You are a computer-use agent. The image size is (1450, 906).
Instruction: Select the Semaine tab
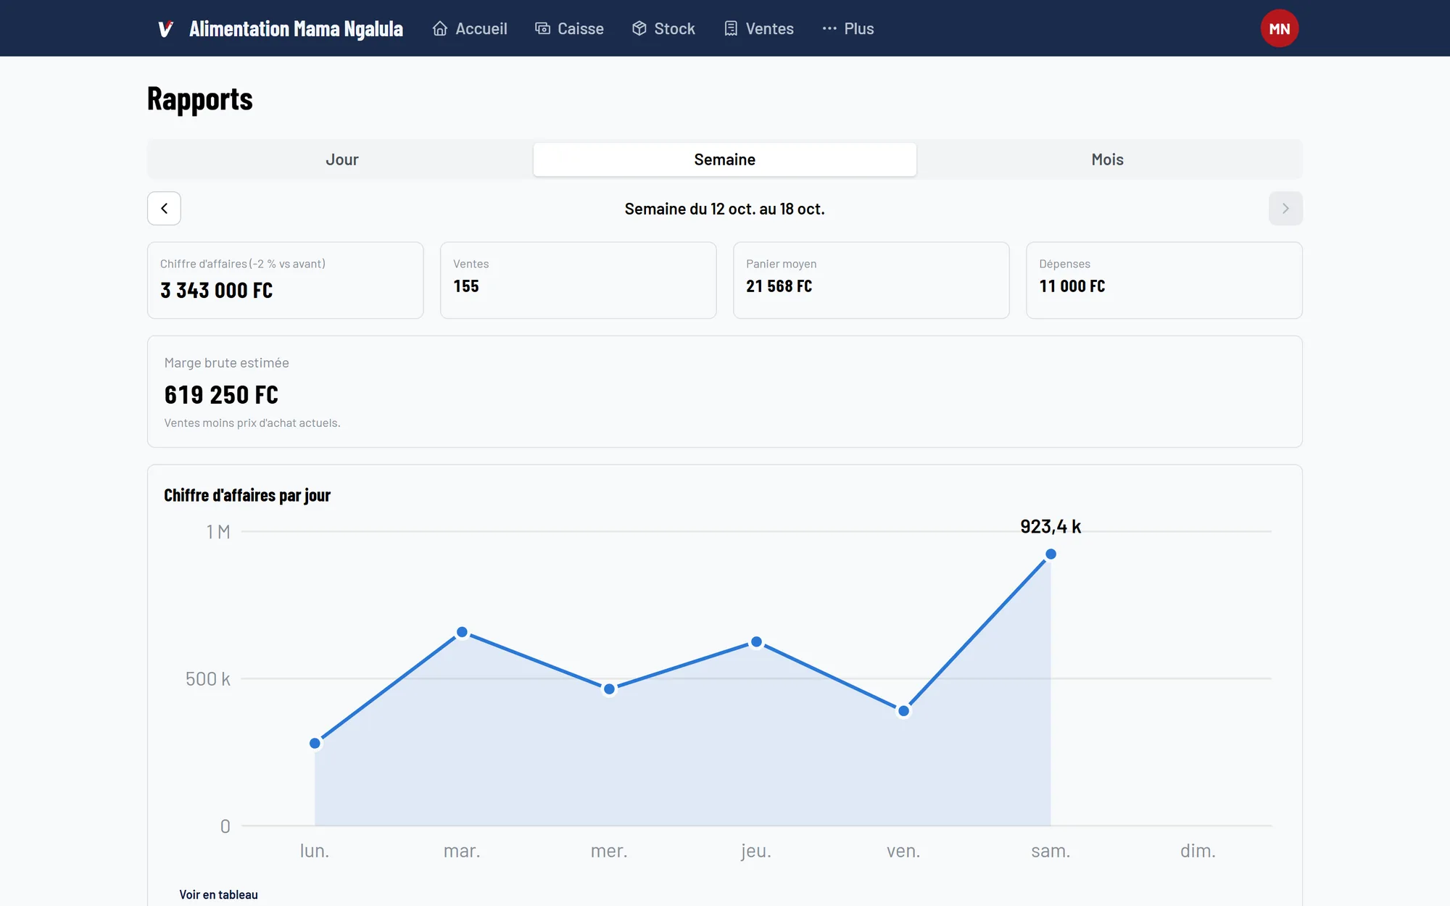click(725, 159)
